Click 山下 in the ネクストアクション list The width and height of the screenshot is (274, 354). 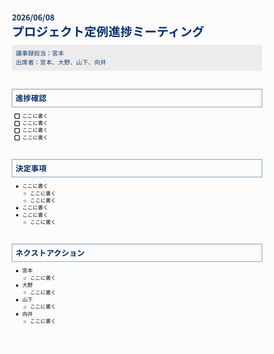point(27,299)
